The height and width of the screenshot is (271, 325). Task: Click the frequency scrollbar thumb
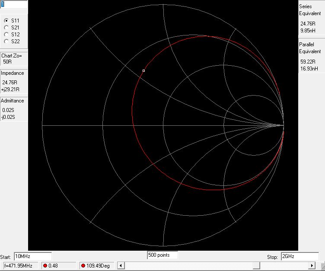coord(256,266)
